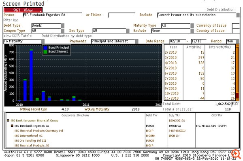The height and width of the screenshot is (161, 243).
Task: Expand the EFG Eurobank Ergasias SA node
Action: tap(12, 125)
